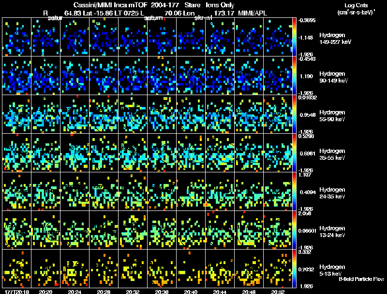Select the 5-13 keV panel at 20:52
Image resolution: width=387 pixels, height=294 pixels.
(278, 269)
